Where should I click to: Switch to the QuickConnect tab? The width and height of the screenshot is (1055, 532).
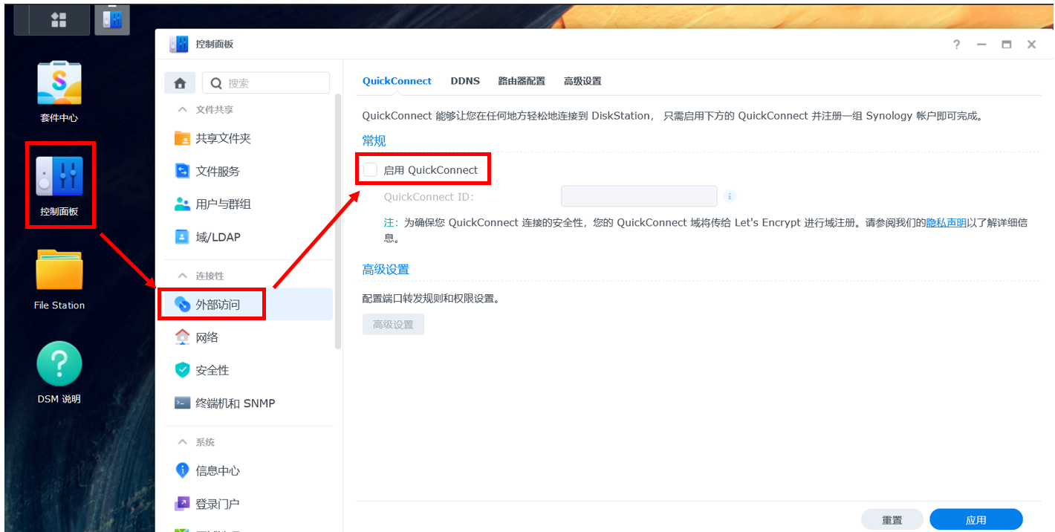397,81
